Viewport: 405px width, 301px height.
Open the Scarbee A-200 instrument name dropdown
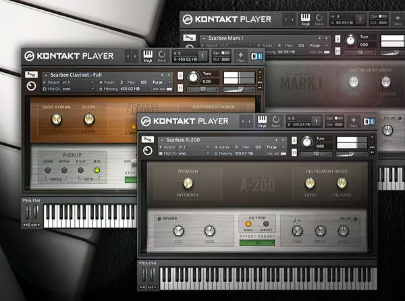pyautogui.click(x=162, y=140)
